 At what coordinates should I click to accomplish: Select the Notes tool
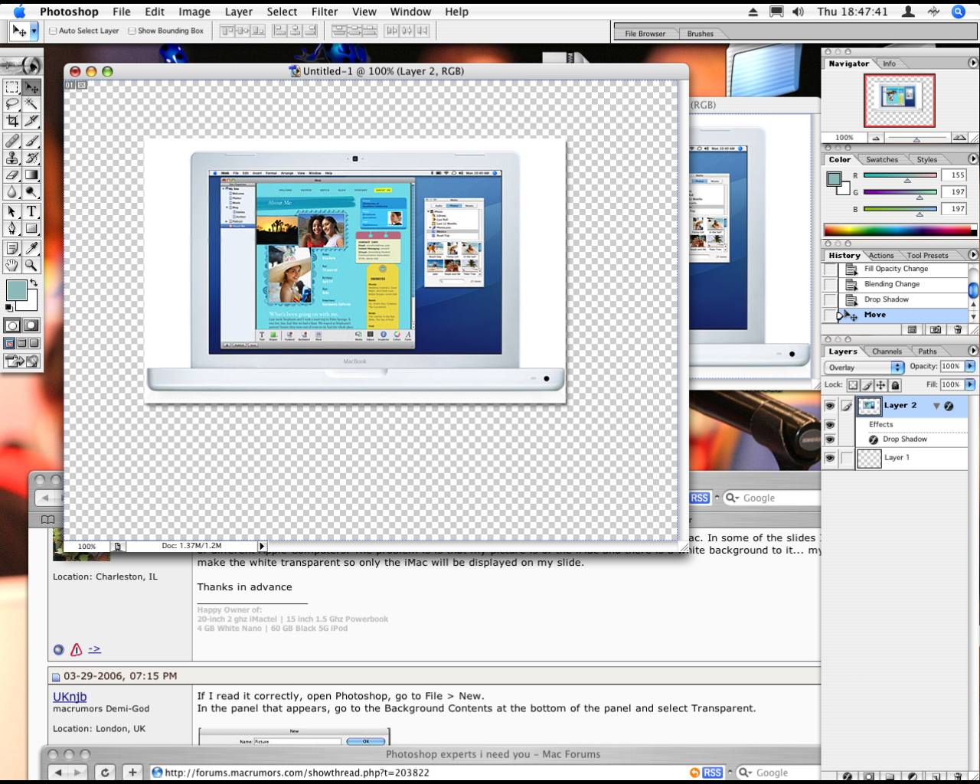12,248
